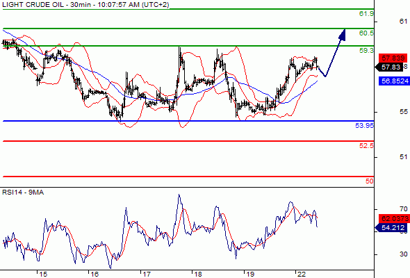Image resolution: width=410 pixels, height=278 pixels.
Task: Select the red 52.5 support label
Action: 366,146
